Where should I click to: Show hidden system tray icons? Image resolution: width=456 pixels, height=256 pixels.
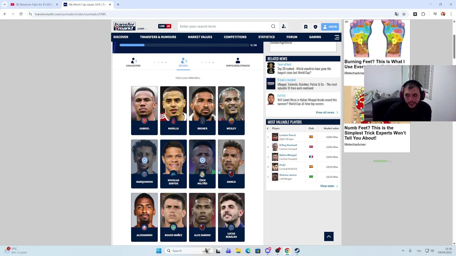[403, 251]
